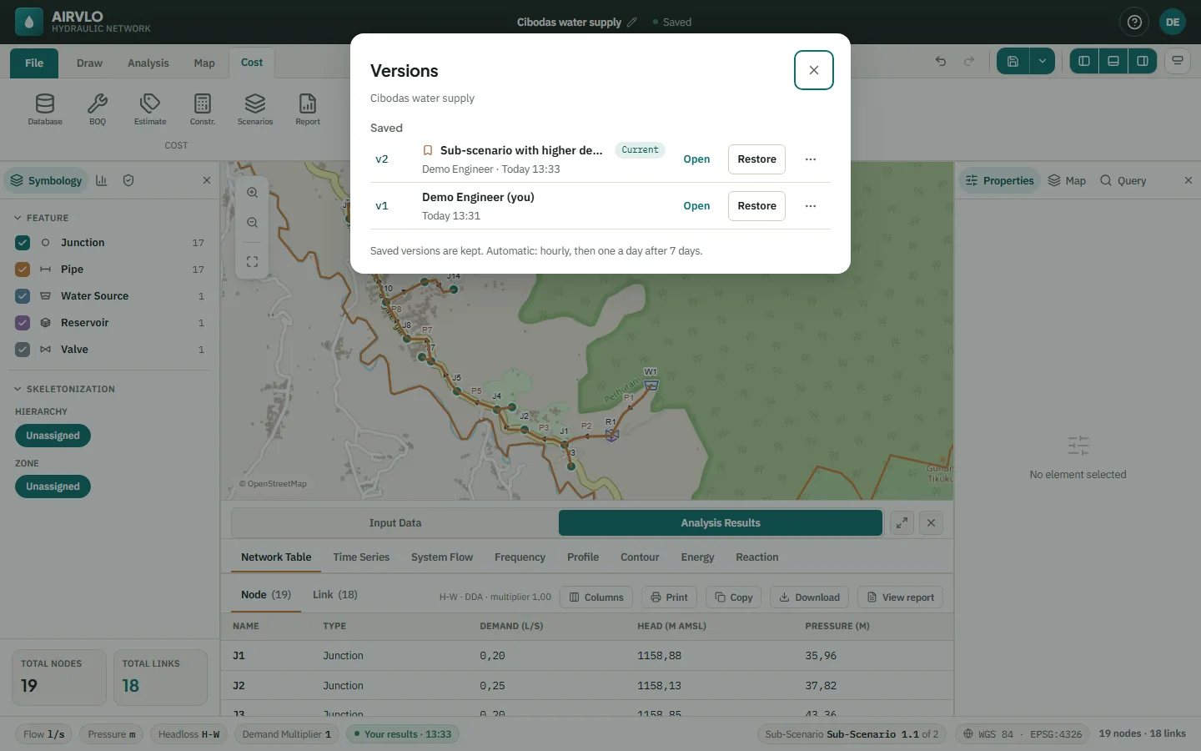Click the View report button
Image resolution: width=1201 pixels, height=751 pixels.
[900, 597]
